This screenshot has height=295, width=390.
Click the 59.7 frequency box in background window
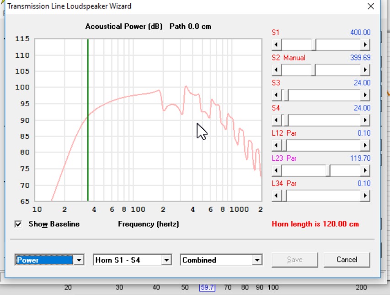tap(207, 287)
